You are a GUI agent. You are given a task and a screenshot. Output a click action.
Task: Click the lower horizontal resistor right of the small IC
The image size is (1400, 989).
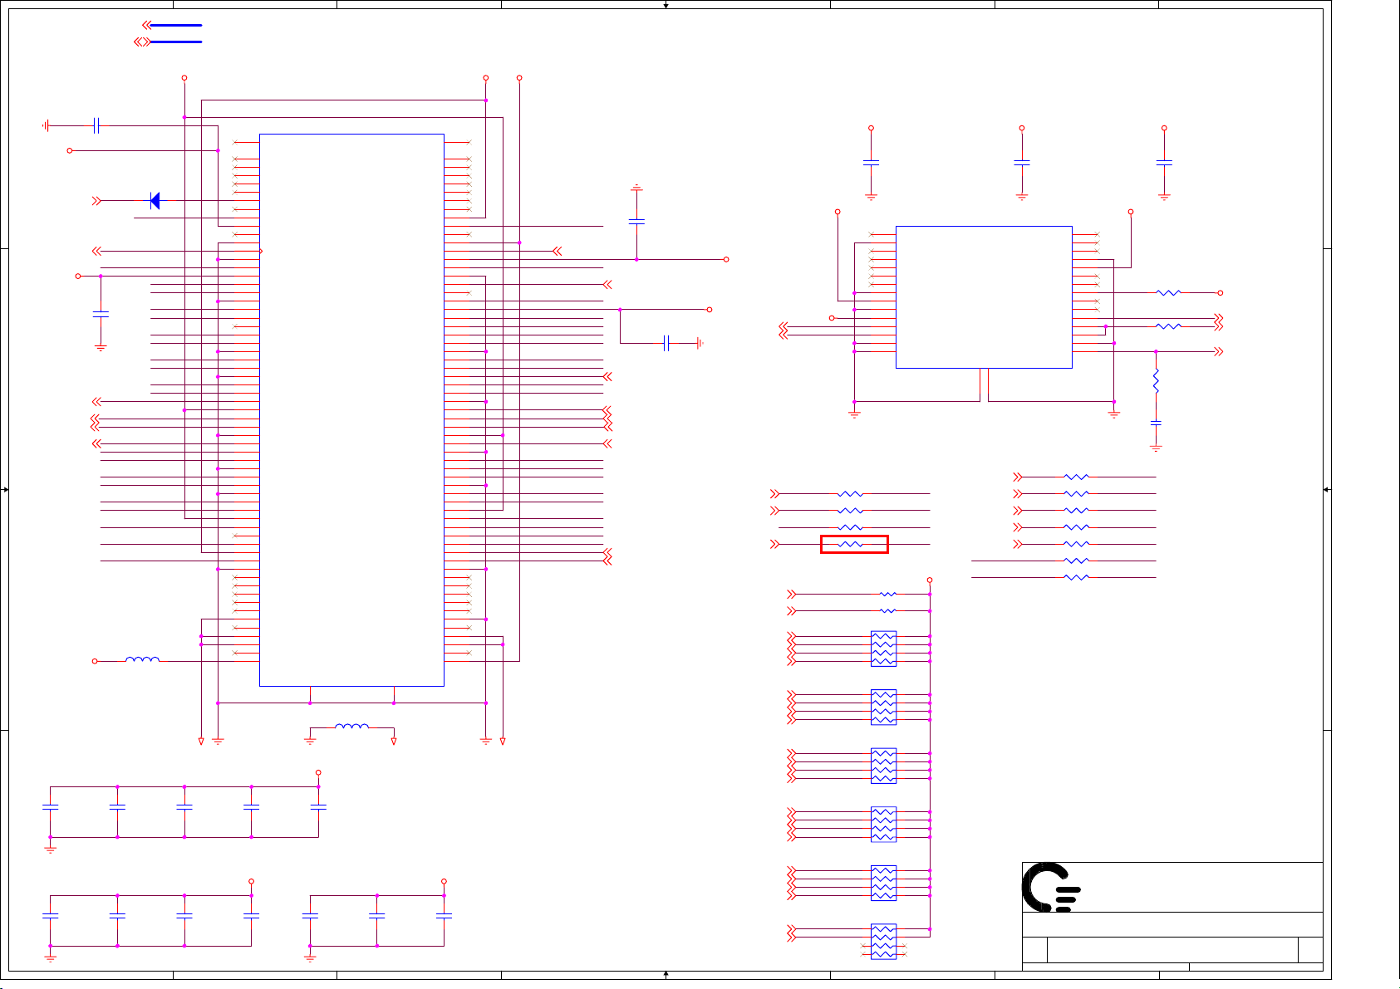pyautogui.click(x=1168, y=326)
